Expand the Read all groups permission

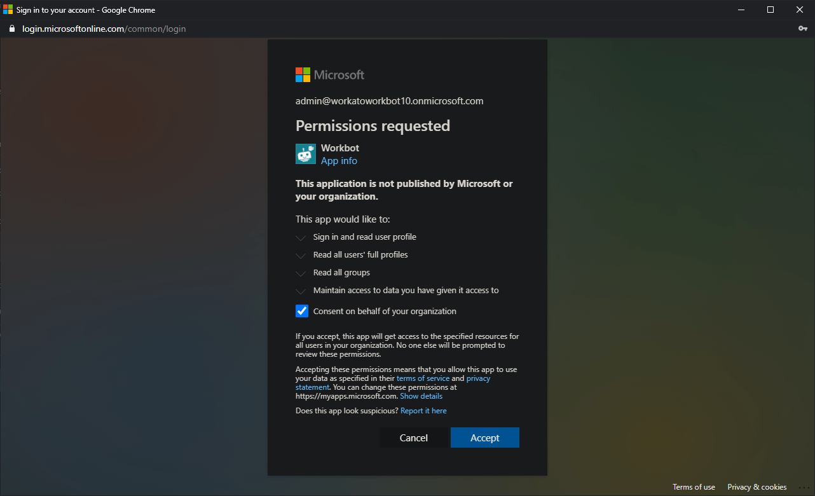pyautogui.click(x=300, y=273)
